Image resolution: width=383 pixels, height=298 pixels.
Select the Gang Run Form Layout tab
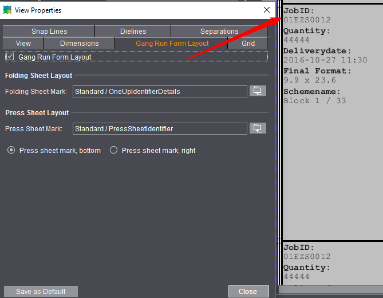172,44
